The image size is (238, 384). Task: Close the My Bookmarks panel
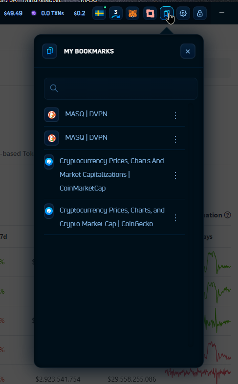coord(188,51)
